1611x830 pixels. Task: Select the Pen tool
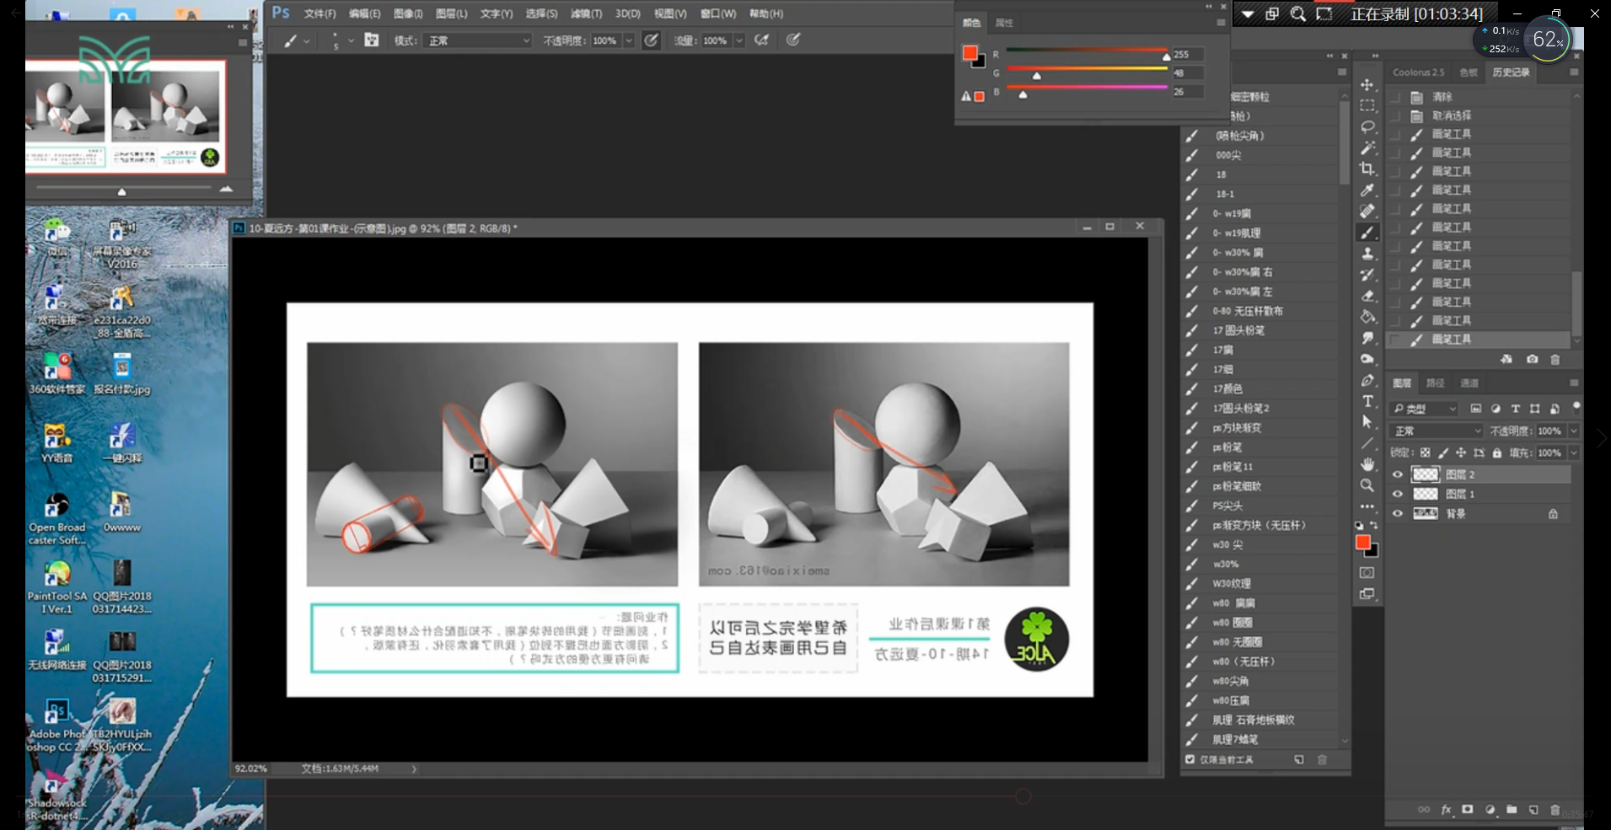pyautogui.click(x=1367, y=380)
